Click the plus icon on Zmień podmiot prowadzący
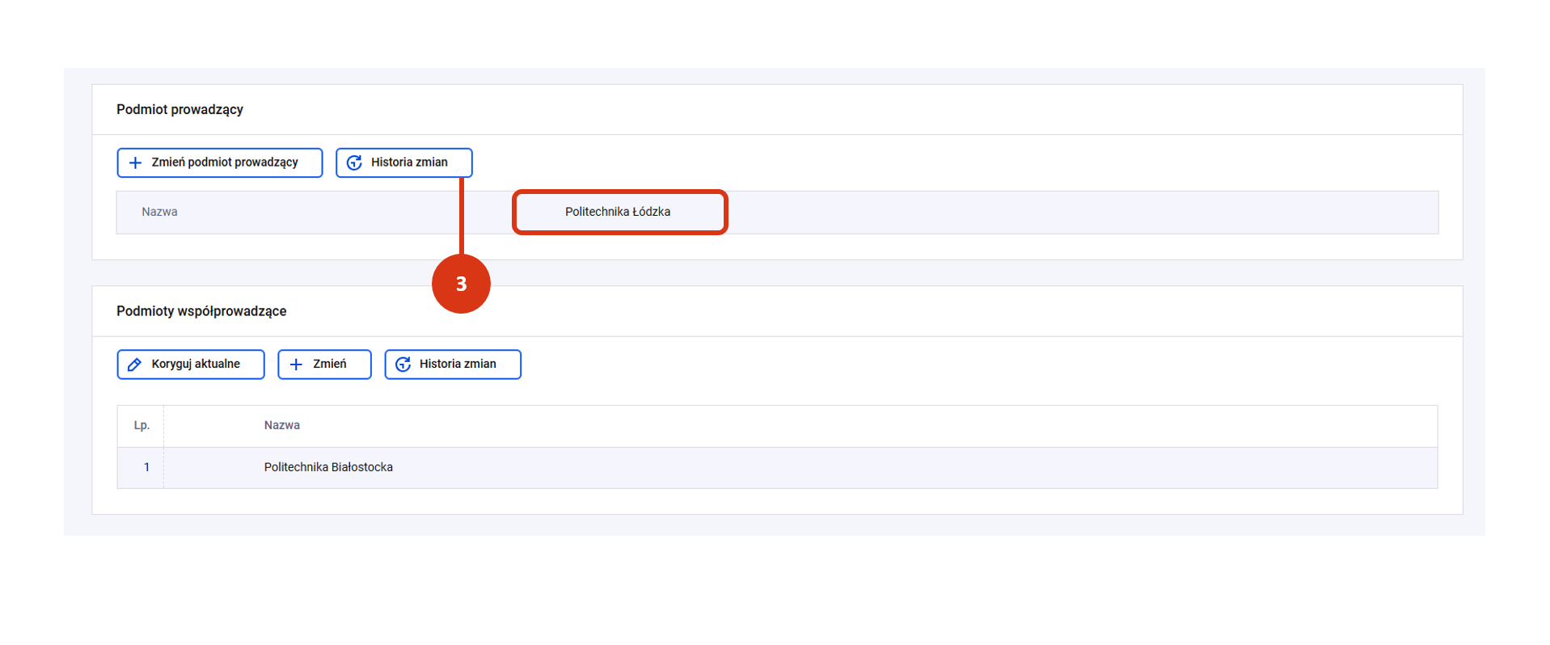This screenshot has height=645, width=1550. (136, 162)
